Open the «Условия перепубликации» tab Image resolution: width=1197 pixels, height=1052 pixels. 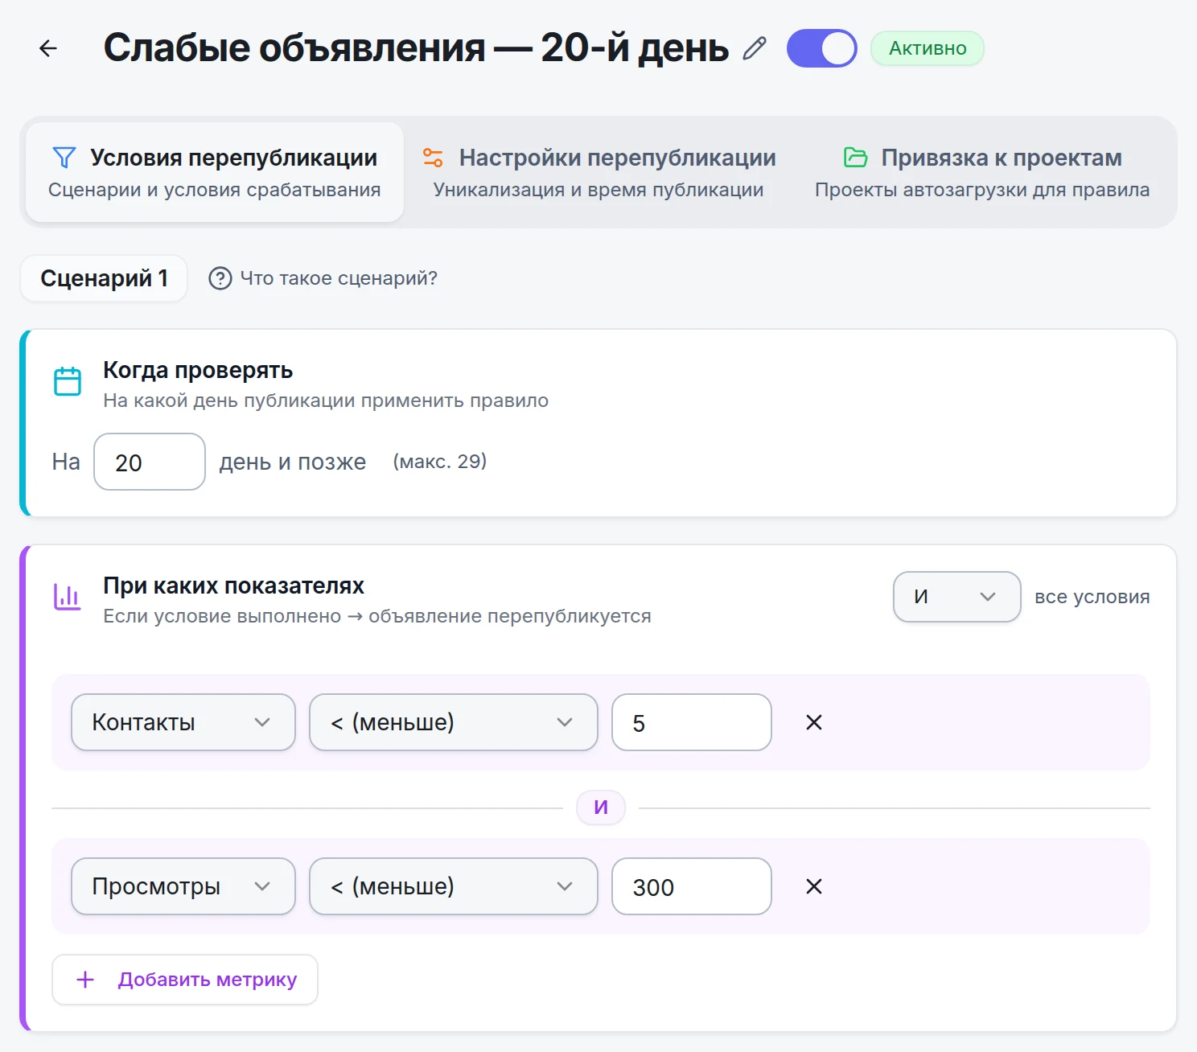coord(215,172)
